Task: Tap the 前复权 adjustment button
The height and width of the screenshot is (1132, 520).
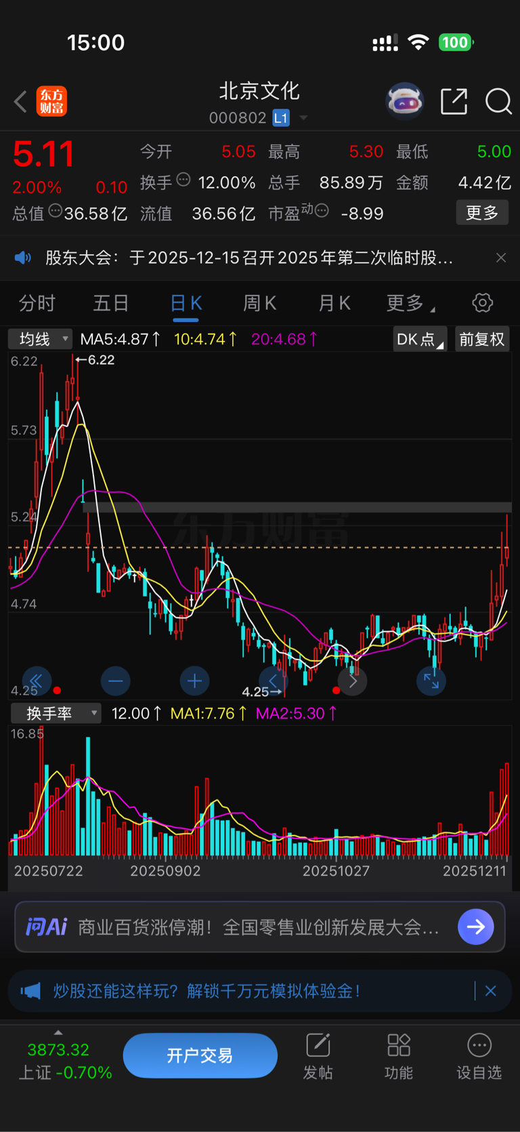Action: (x=481, y=339)
